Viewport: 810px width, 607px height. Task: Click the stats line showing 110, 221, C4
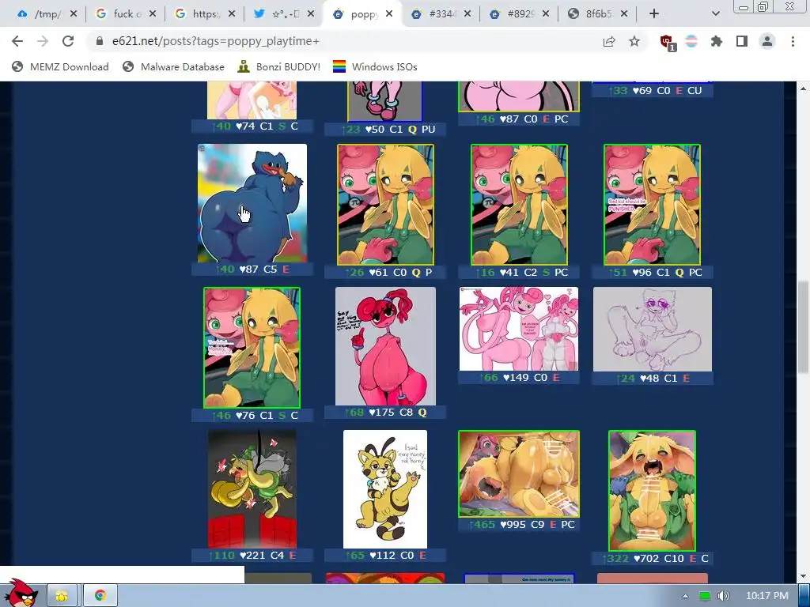pos(252,556)
